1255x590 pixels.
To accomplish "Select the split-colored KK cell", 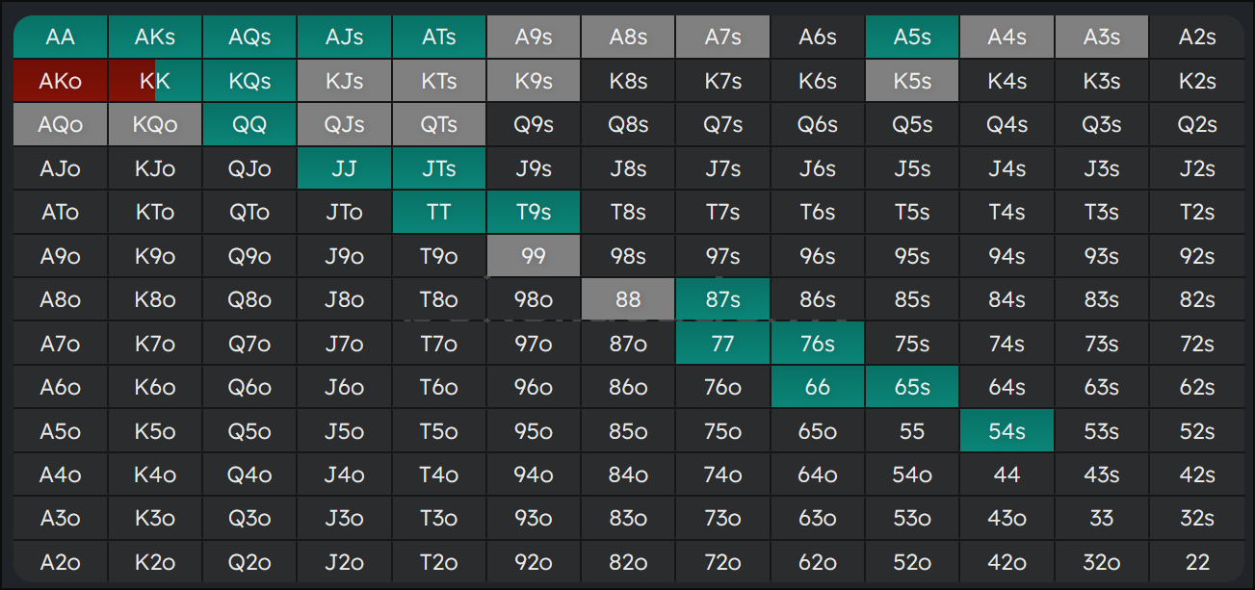I will pyautogui.click(x=154, y=82).
